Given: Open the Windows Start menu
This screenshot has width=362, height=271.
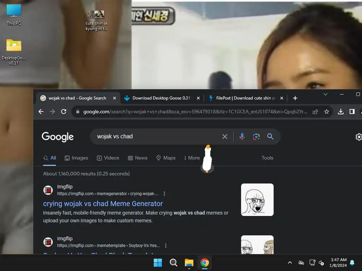Looking at the screenshot, I should [158, 263].
